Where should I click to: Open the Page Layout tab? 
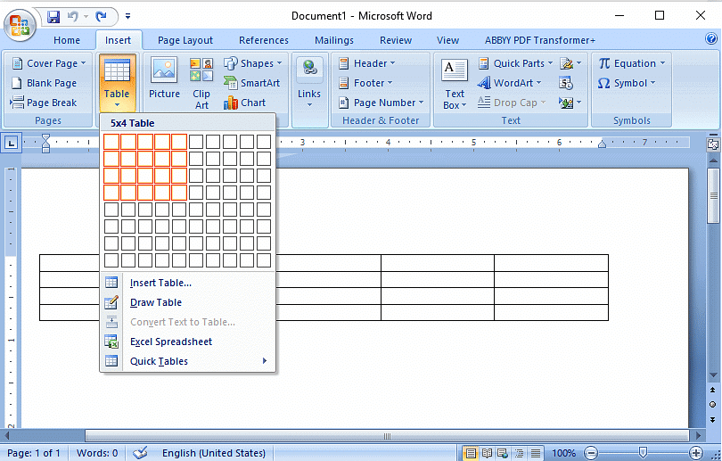click(x=185, y=40)
